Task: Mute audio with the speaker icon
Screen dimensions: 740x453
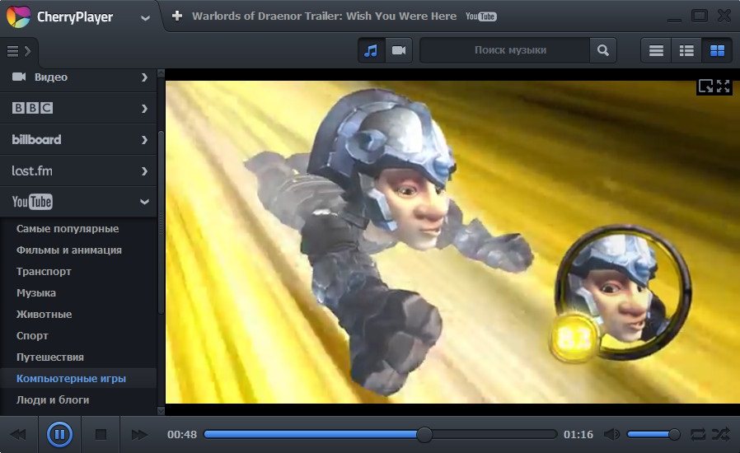Action: [612, 434]
